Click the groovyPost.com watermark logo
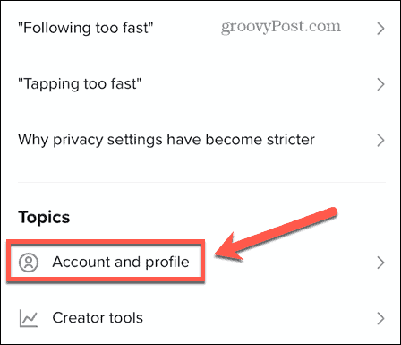This screenshot has height=345, width=401. point(281,27)
